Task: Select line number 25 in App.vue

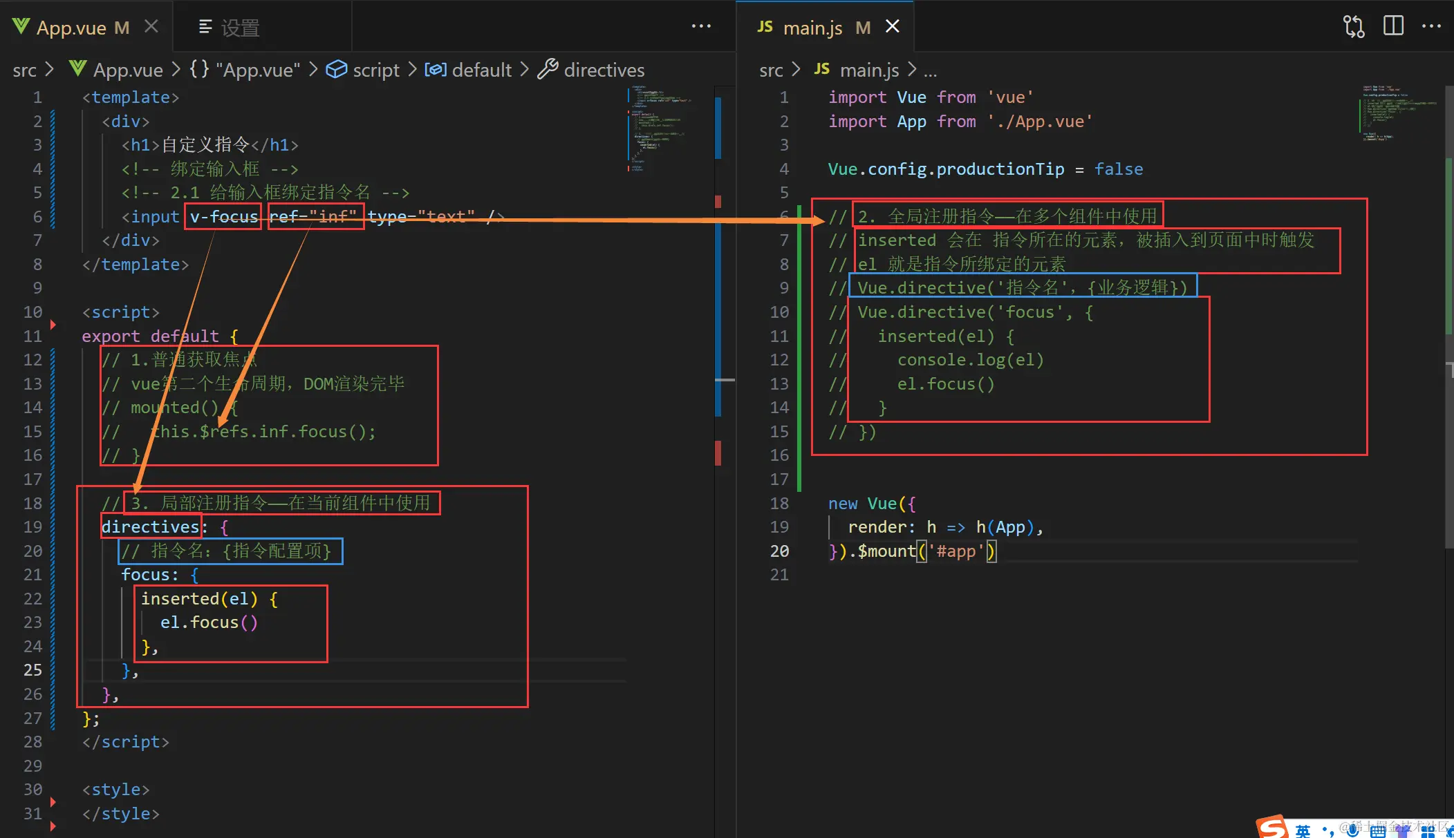Action: 32,669
